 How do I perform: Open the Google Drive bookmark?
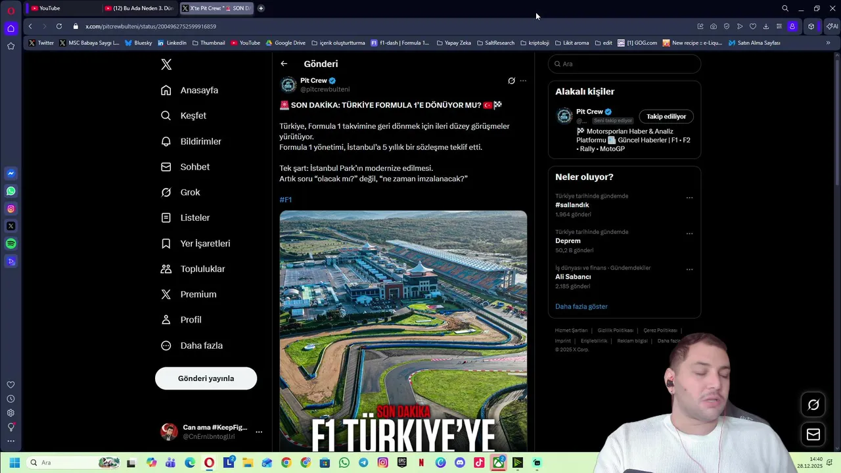tap(286, 43)
